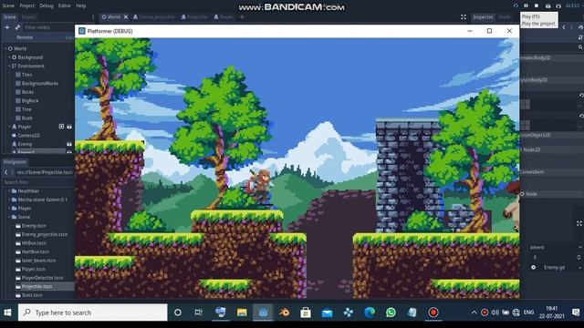This screenshot has width=584, height=328.
Task: Select Projectile.tscn file
Action: (x=36, y=286)
